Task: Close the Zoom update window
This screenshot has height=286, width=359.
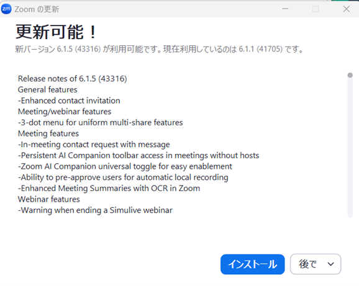Action: tap(346, 9)
